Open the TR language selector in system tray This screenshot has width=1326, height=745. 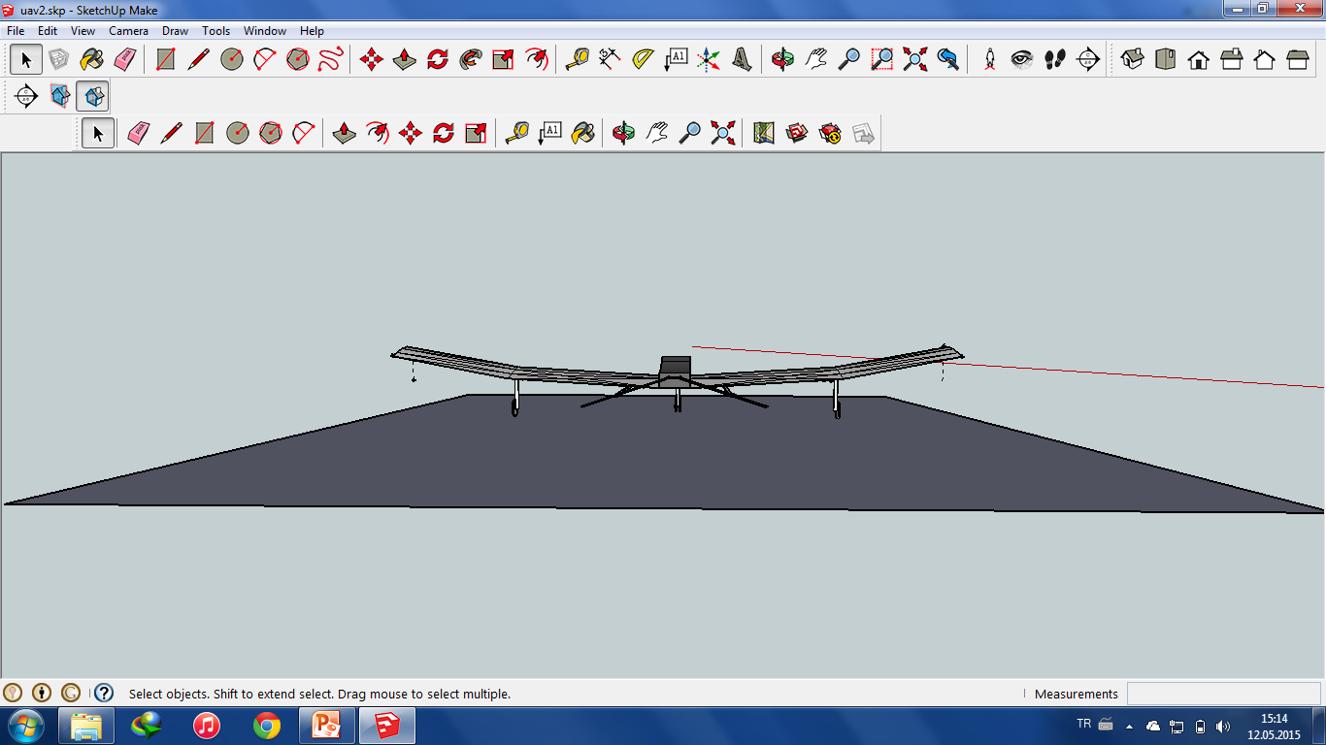coord(1084,726)
